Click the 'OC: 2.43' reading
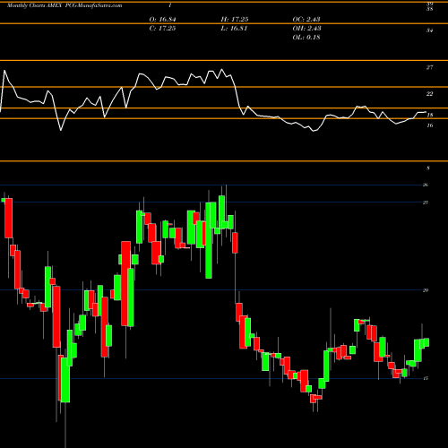 point(306,20)
